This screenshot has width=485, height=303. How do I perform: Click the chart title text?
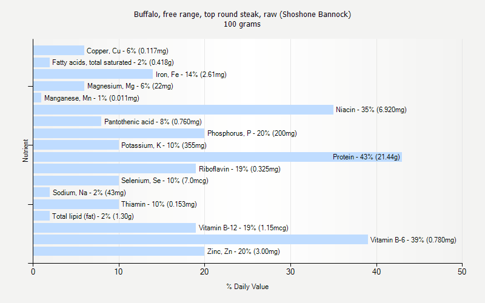(242, 14)
